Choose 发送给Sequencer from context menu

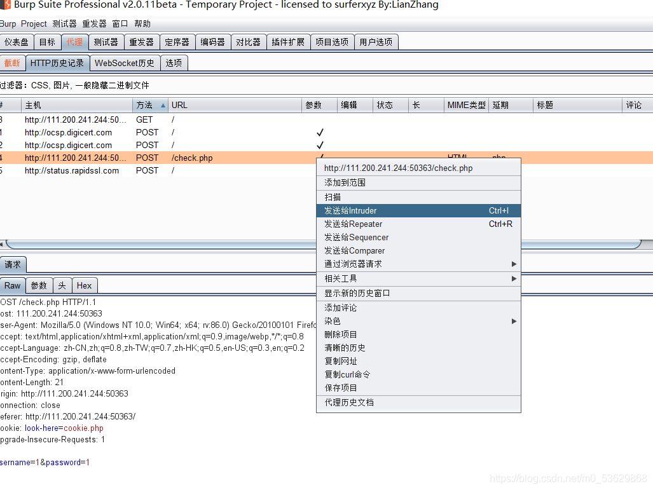point(418,237)
